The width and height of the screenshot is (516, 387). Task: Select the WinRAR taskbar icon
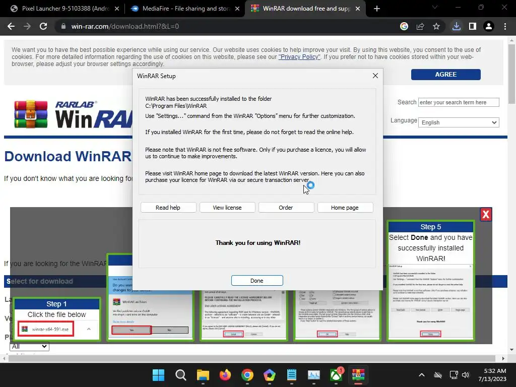pyautogui.click(x=358, y=375)
